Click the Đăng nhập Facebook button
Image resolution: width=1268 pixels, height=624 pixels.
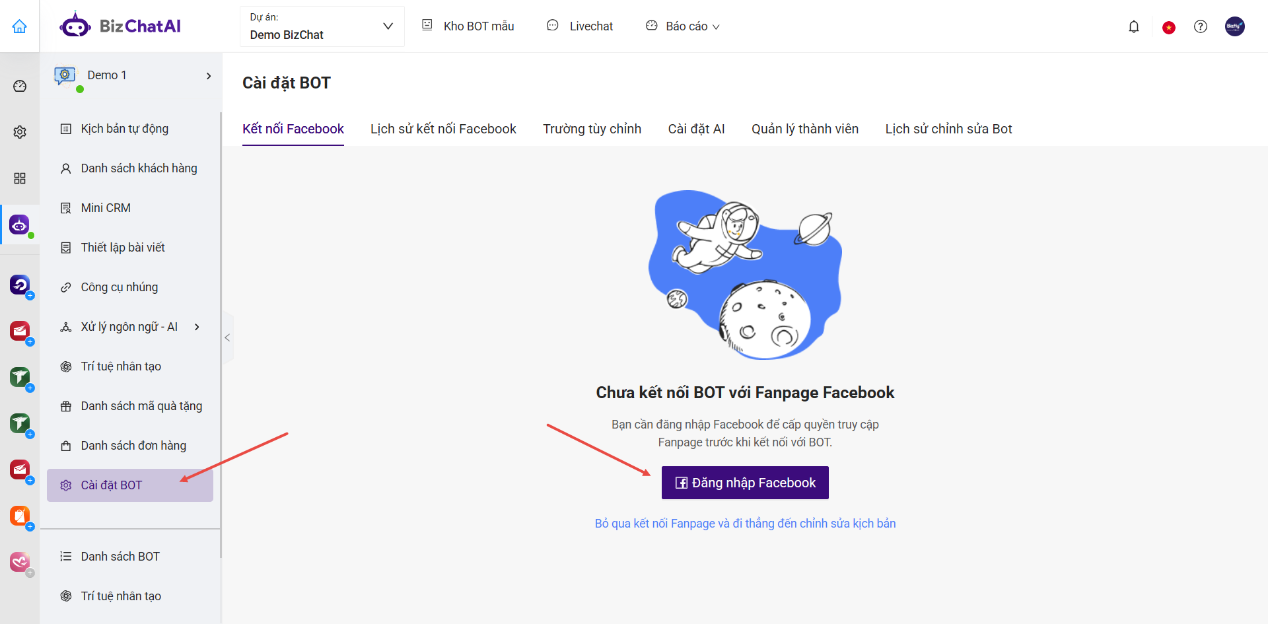click(745, 483)
